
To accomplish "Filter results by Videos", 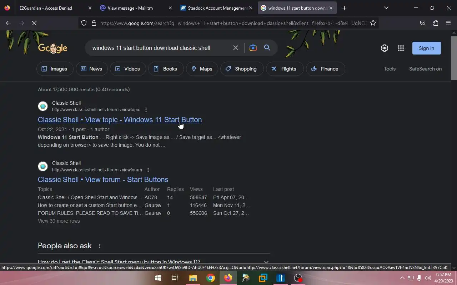I will (128, 69).
